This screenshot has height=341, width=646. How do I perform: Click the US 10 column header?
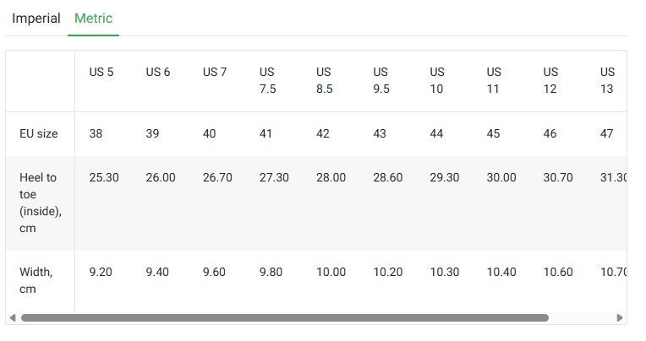(437, 80)
